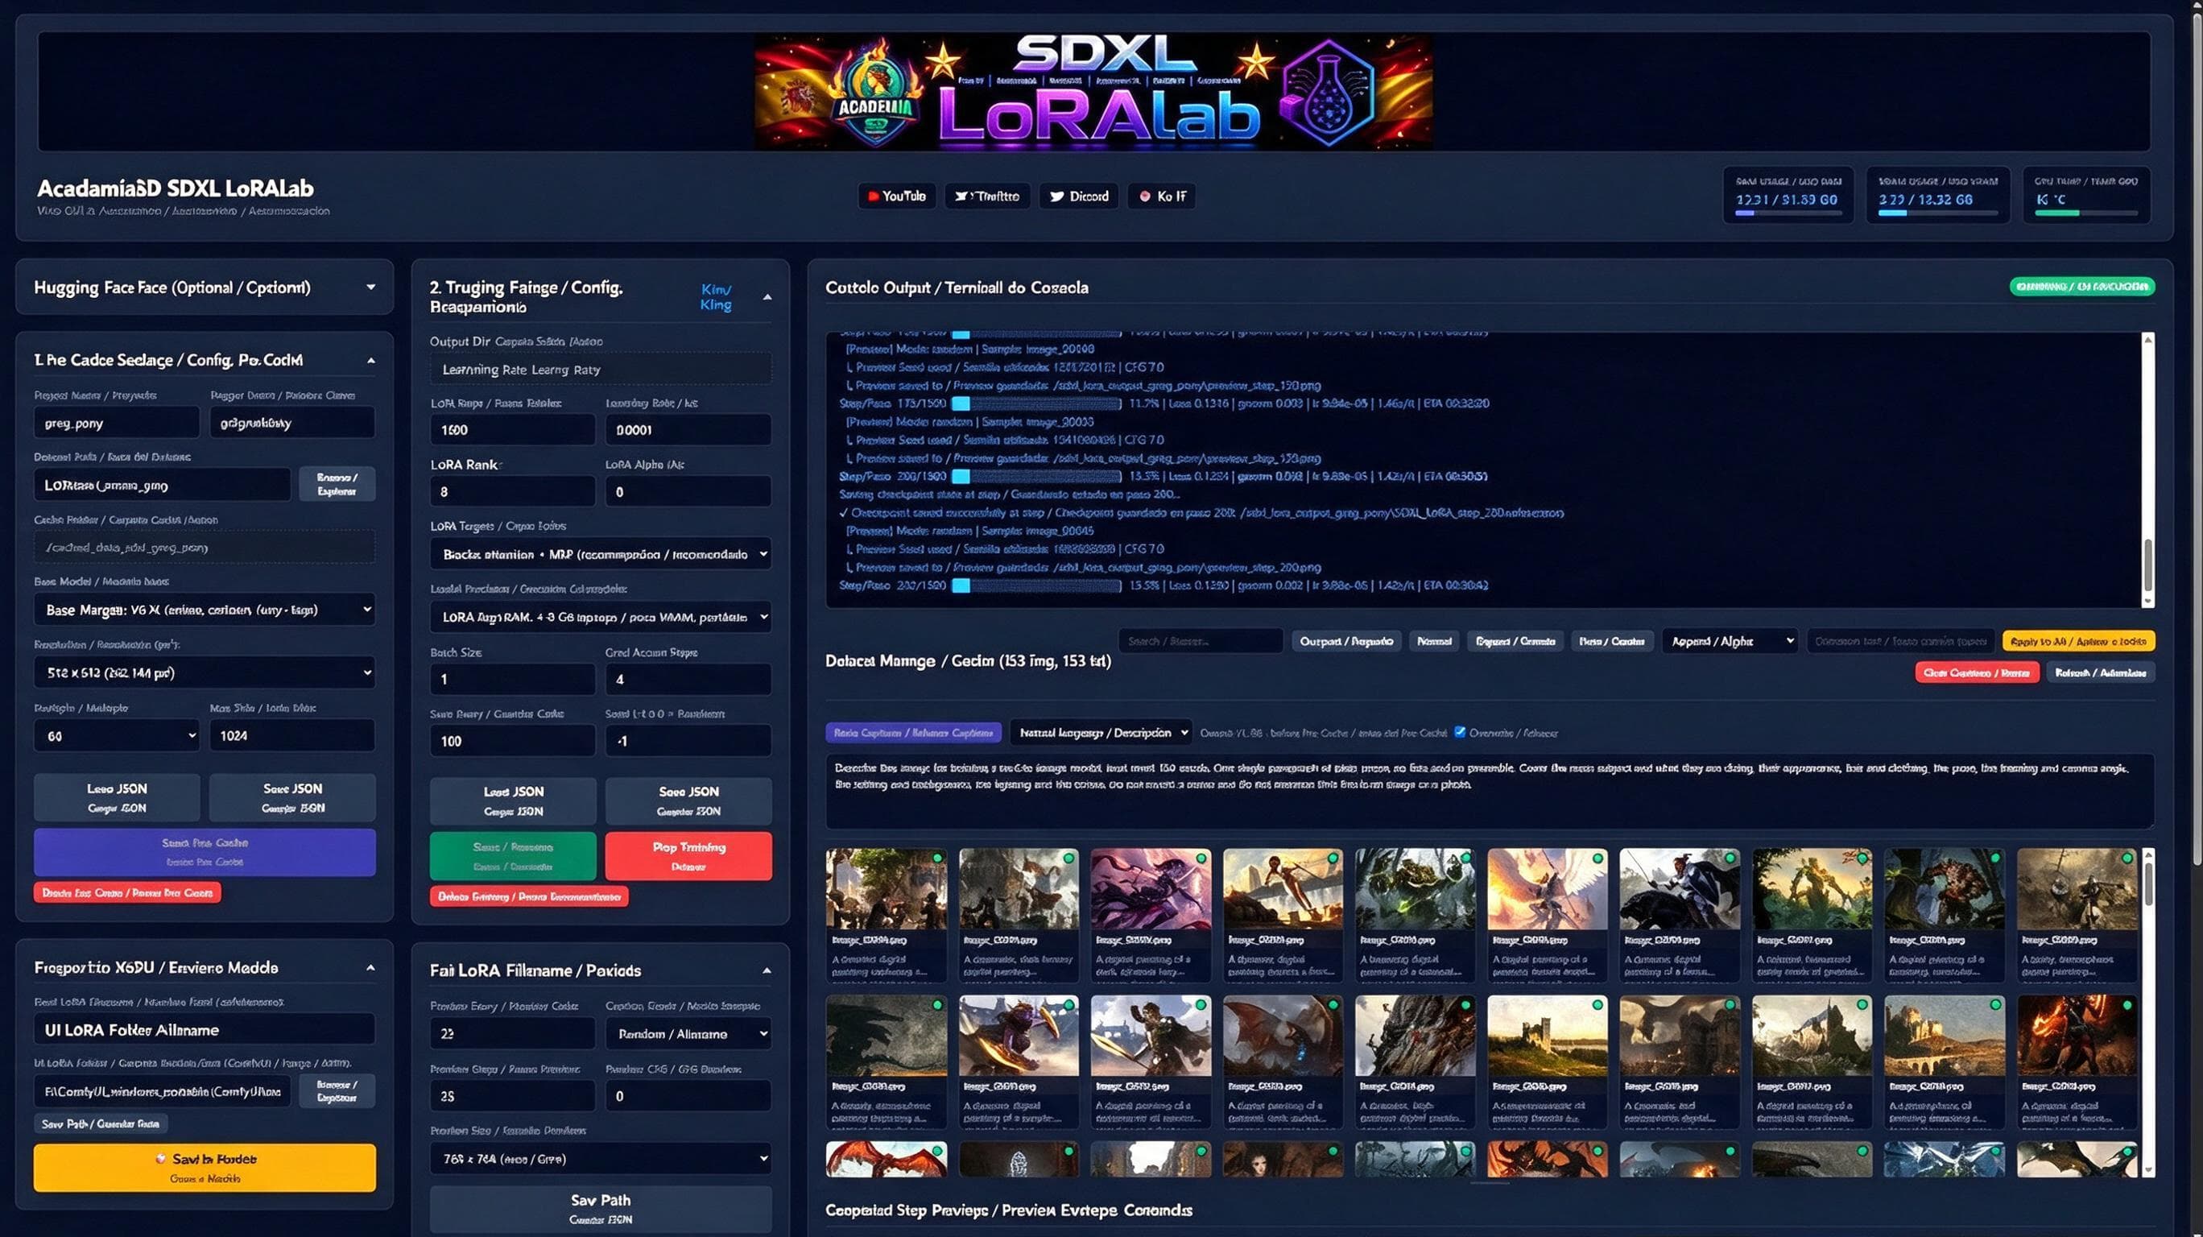Image resolution: width=2203 pixels, height=1237 pixels.
Task: Click the console output vertical scrollbar
Action: 2147,470
